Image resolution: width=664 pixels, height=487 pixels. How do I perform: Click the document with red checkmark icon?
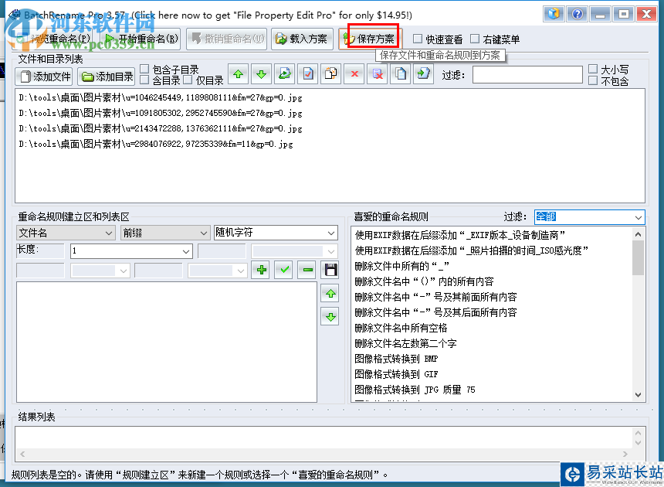coord(308,74)
